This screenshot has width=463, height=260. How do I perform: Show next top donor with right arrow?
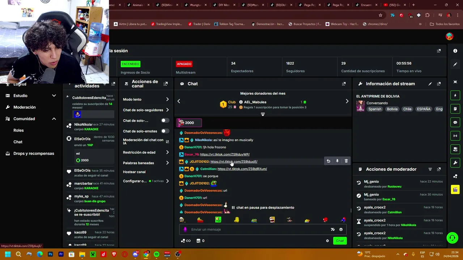347,101
